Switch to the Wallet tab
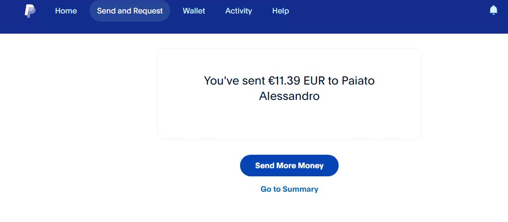508x222 pixels. [x=194, y=11]
